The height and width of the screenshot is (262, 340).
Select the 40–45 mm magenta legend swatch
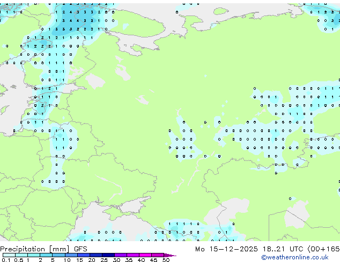pos(145,255)
